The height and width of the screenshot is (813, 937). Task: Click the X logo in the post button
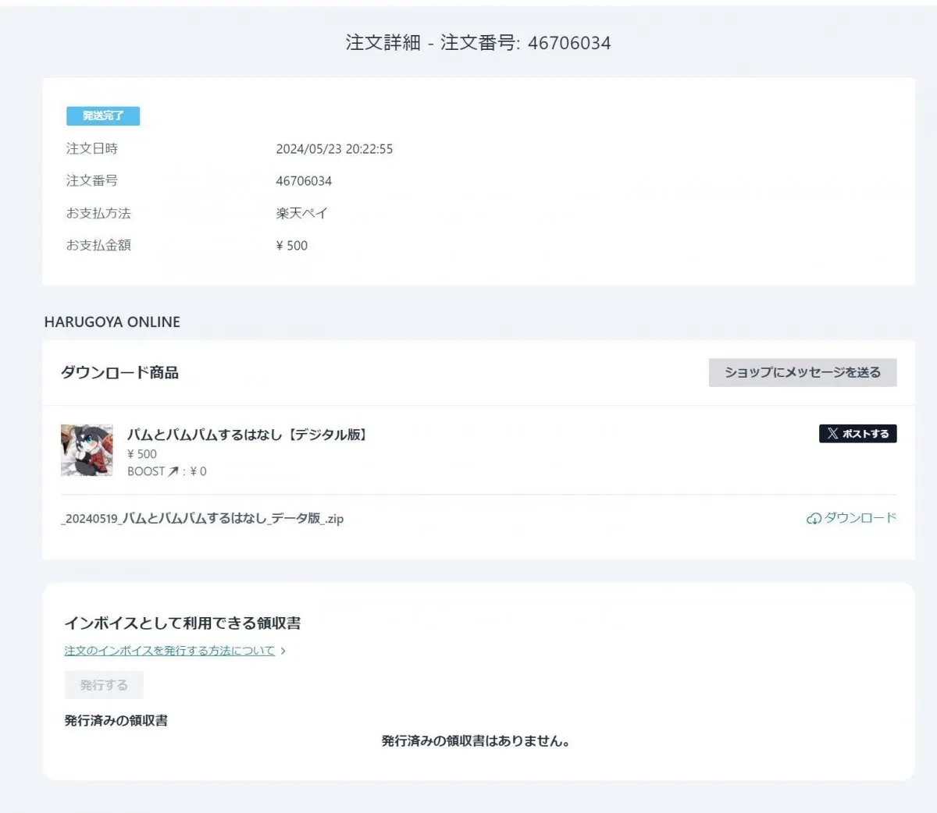point(833,434)
